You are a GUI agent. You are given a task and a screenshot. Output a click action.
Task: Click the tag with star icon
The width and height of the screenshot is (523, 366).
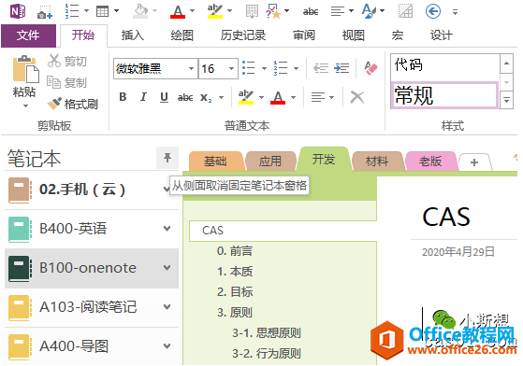point(273,11)
